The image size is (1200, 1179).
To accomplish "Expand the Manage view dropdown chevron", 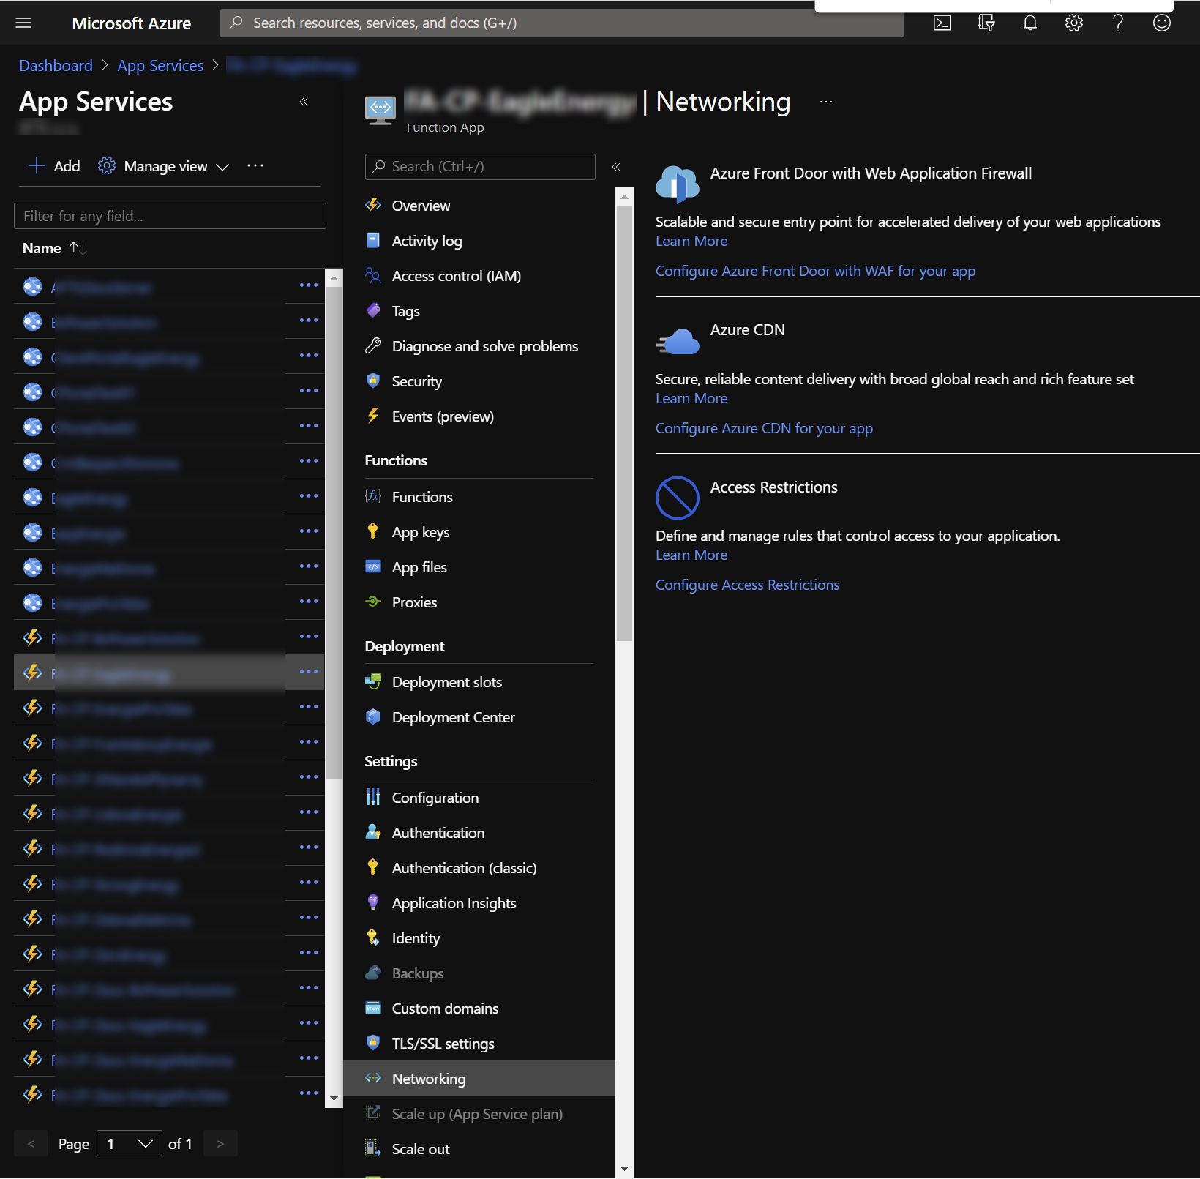I will (x=222, y=167).
